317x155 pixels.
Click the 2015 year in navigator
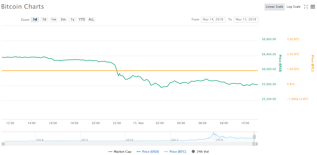click(x=85, y=140)
